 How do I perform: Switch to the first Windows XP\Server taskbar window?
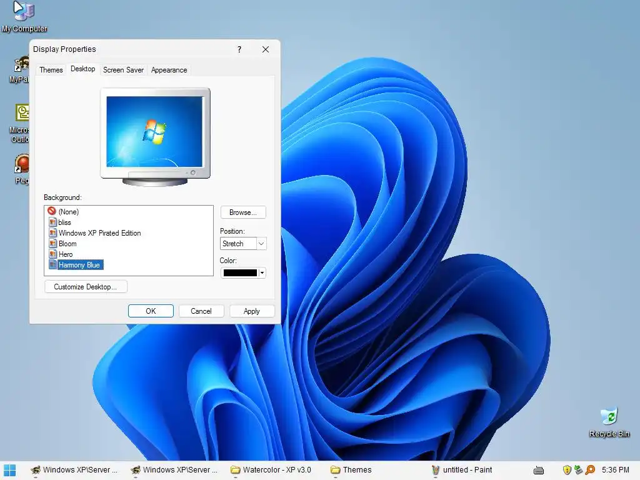tap(74, 470)
